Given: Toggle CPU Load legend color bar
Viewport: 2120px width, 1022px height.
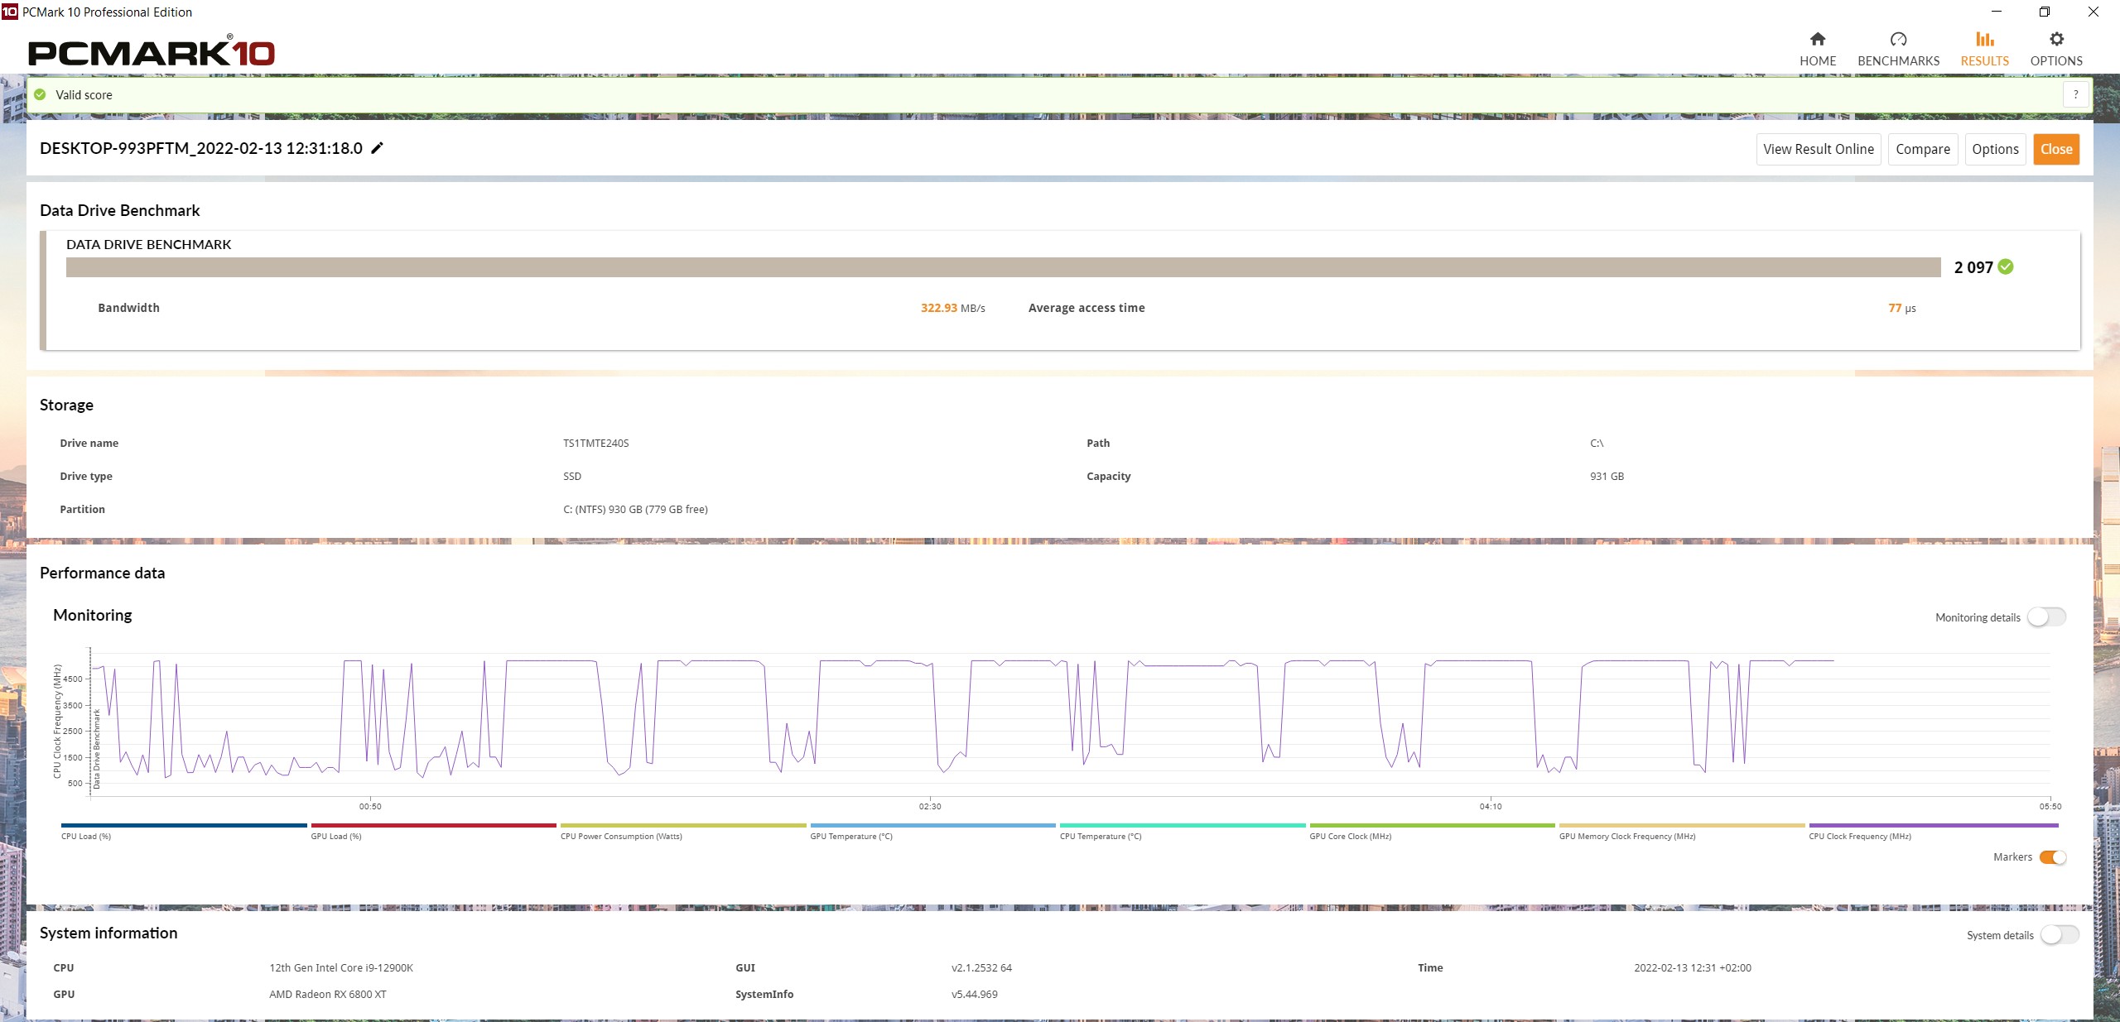Looking at the screenshot, I should click(x=184, y=826).
